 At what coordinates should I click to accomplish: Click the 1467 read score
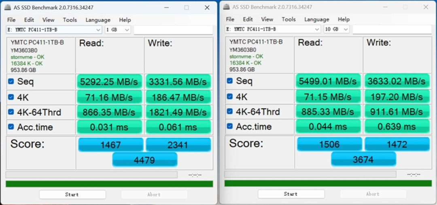click(111, 145)
